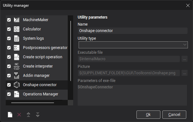Cancel the Utility manager dialog
Image resolution: width=193 pixels, height=122 pixels.
point(174,115)
